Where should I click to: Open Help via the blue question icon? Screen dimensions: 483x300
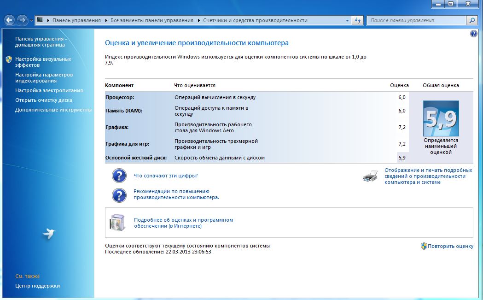coord(473,34)
